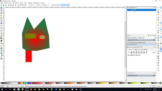
Task: Select the Measure tool
Action: click(x=1, y=18)
